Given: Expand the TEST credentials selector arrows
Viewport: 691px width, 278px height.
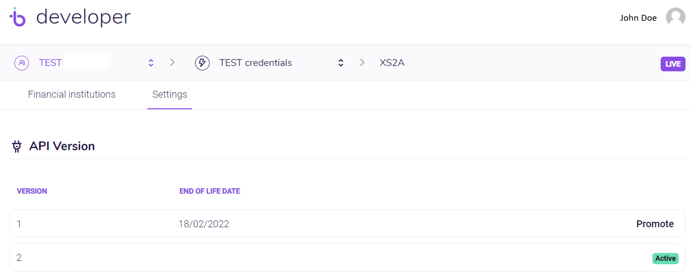Looking at the screenshot, I should pos(341,63).
